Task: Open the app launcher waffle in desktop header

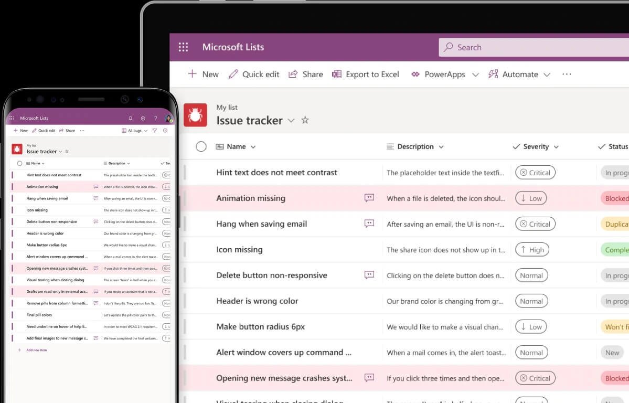Action: pyautogui.click(x=183, y=47)
